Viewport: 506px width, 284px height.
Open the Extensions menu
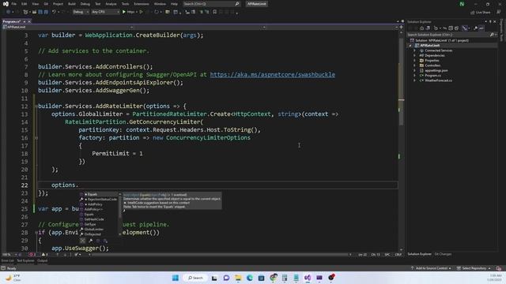coord(142,4)
